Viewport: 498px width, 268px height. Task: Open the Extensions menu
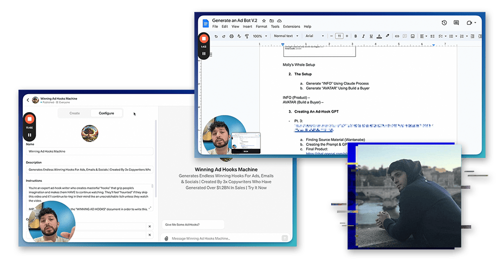pos(291,26)
